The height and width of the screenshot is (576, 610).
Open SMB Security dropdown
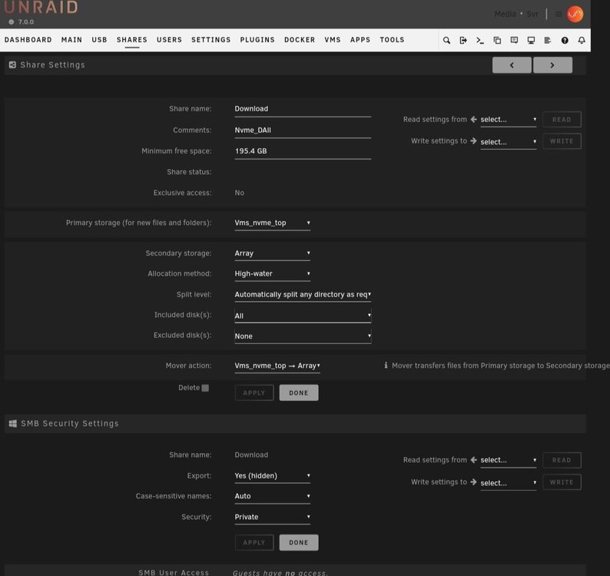click(272, 517)
